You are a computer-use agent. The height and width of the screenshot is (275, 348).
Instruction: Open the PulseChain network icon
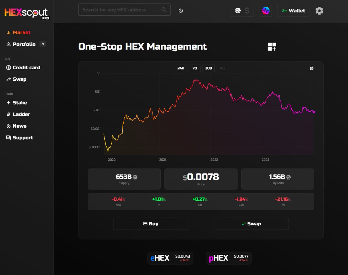click(x=266, y=11)
